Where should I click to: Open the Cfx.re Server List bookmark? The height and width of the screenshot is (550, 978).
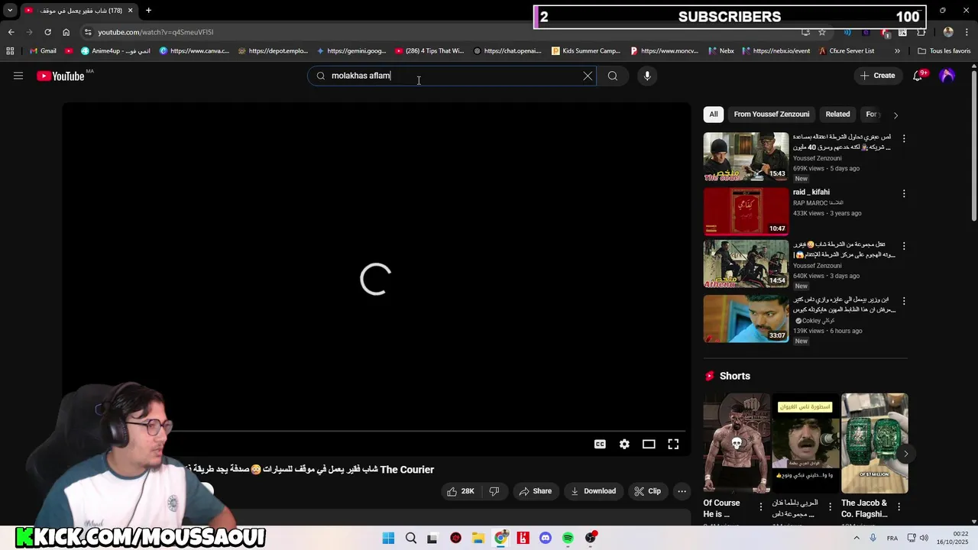[846, 51]
